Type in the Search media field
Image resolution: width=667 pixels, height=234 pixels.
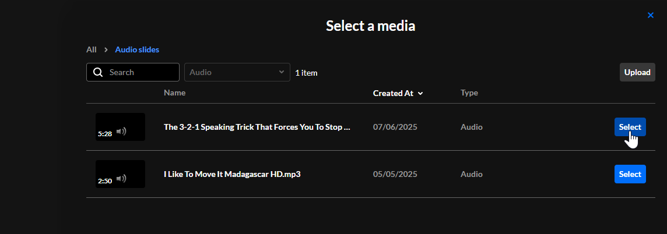pos(140,72)
